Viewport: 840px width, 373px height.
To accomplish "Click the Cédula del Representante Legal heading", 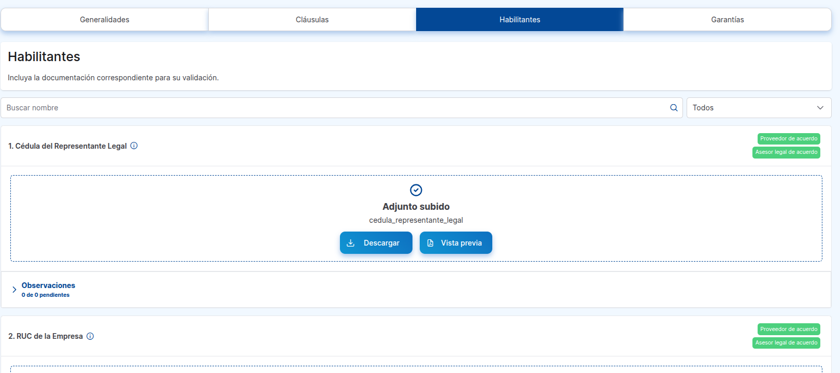I will click(67, 146).
